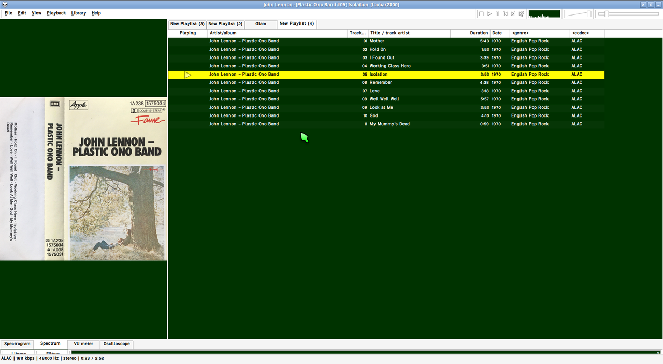The image size is (663, 364).
Task: Select the track titled Love
Action: [x=374, y=91]
